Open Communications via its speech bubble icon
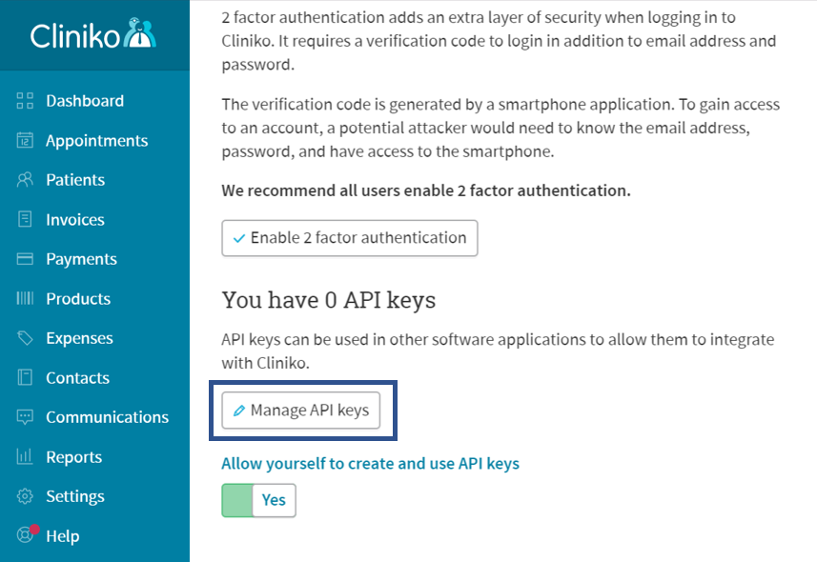This screenshot has height=562, width=817. [26, 417]
